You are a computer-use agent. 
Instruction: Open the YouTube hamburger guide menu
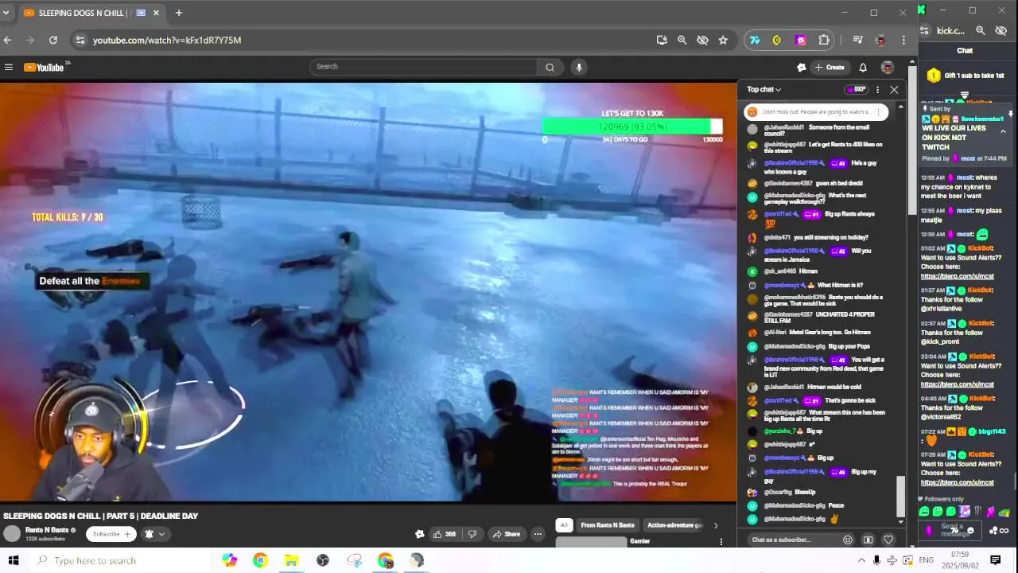tap(9, 67)
